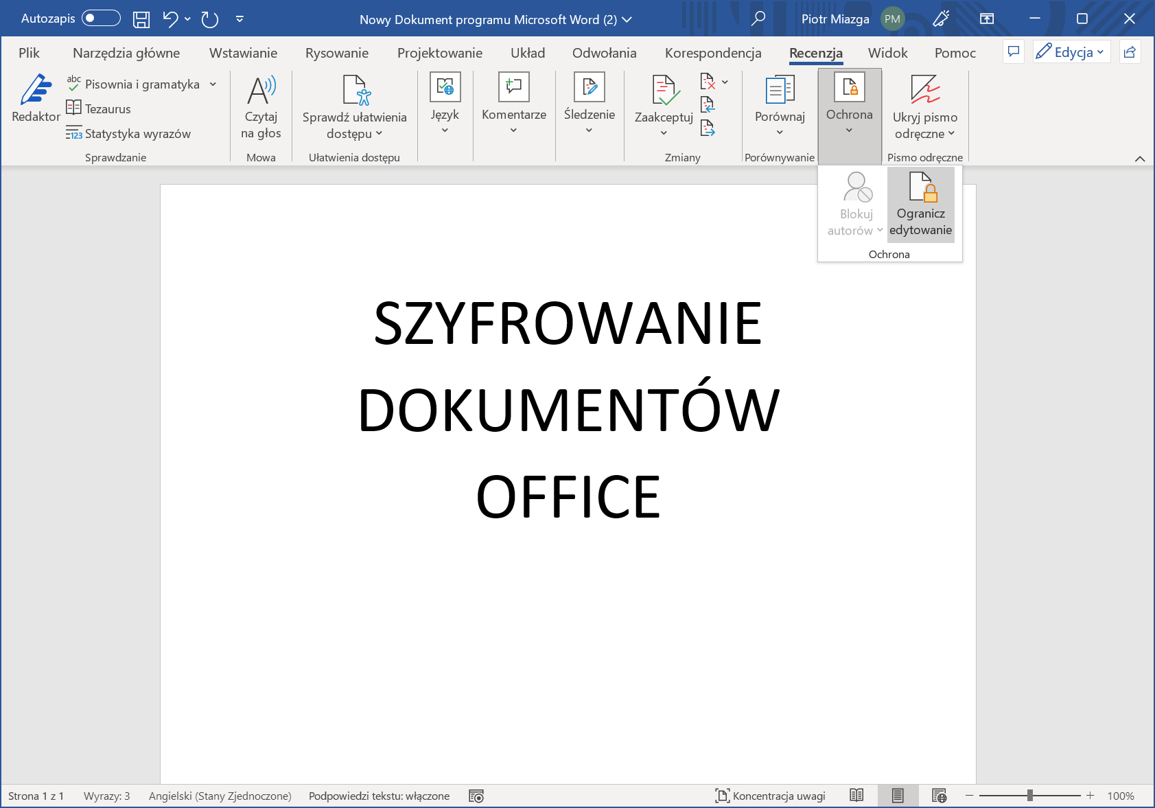The height and width of the screenshot is (808, 1155).
Task: Open the Edycja mode dropdown
Action: coord(1071,52)
